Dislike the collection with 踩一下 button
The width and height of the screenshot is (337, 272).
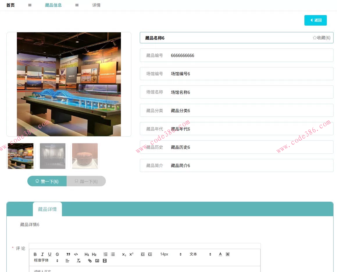tap(86, 181)
